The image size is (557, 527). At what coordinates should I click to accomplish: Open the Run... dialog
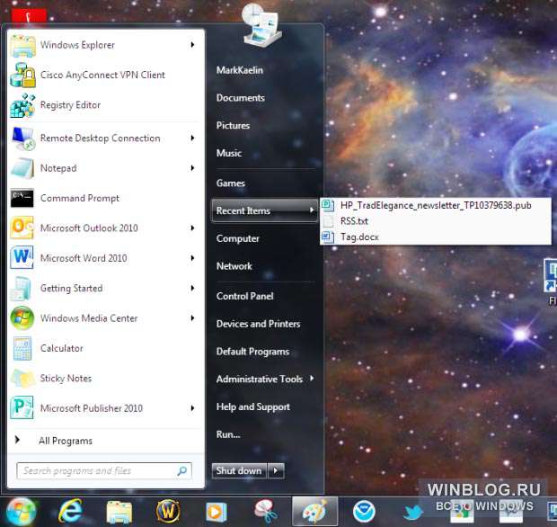click(x=228, y=434)
